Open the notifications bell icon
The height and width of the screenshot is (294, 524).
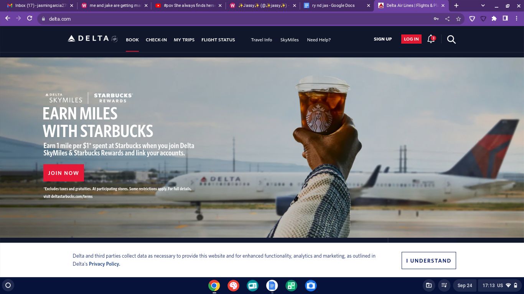pyautogui.click(x=431, y=39)
